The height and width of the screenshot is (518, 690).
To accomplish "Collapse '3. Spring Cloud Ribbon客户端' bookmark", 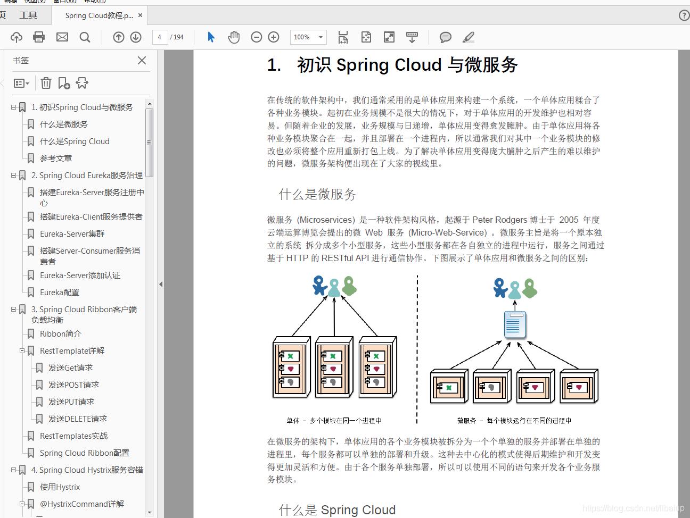I will [x=14, y=309].
